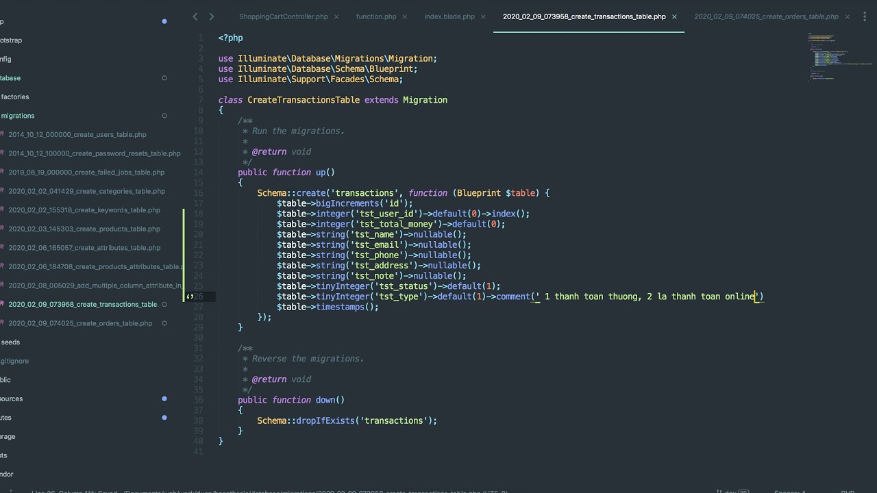Close the ShoppingCartController.php tab
877x493 pixels.
[336, 16]
